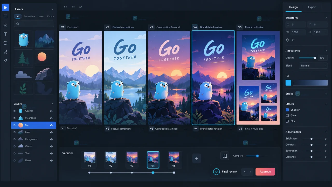Expand the Gopher layer disclosure triangle
The image size is (332, 187).
[x=15, y=111]
